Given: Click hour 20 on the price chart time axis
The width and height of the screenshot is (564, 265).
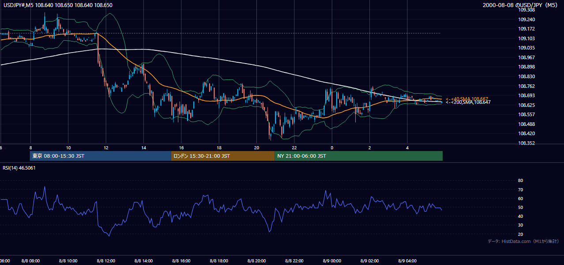Looking at the screenshot, I should [256, 148].
